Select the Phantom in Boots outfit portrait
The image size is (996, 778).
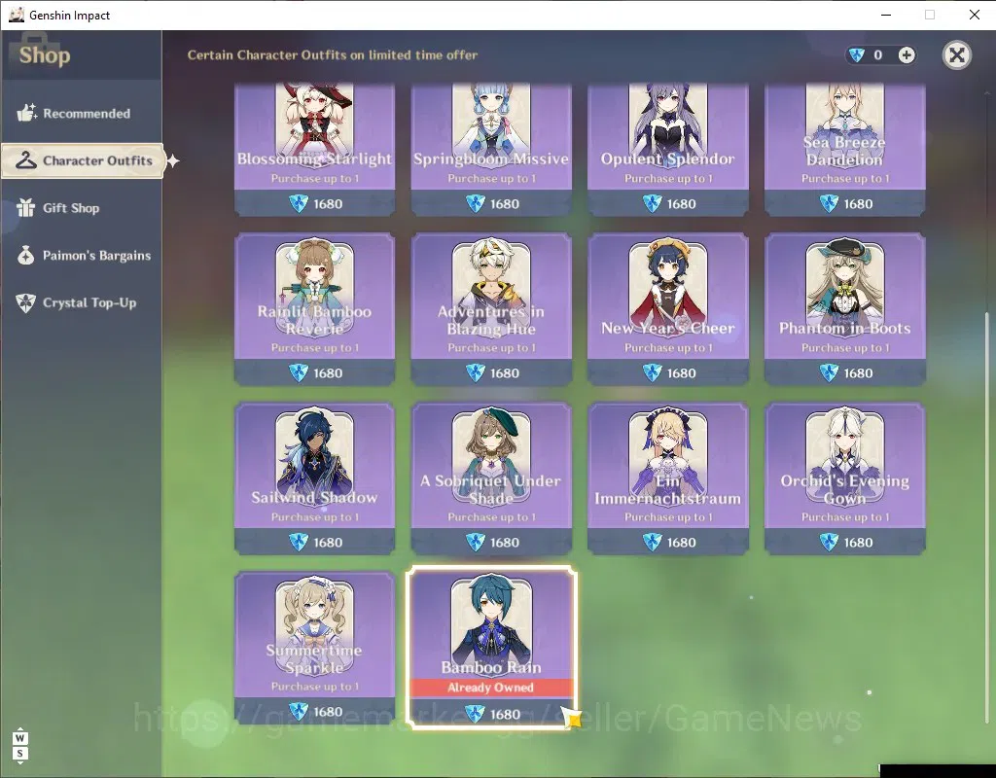point(845,287)
